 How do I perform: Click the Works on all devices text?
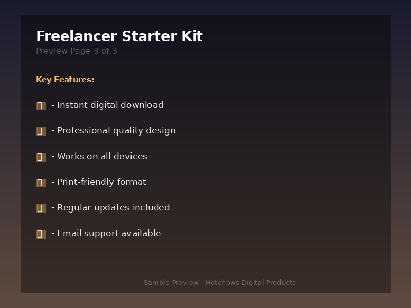click(102, 157)
